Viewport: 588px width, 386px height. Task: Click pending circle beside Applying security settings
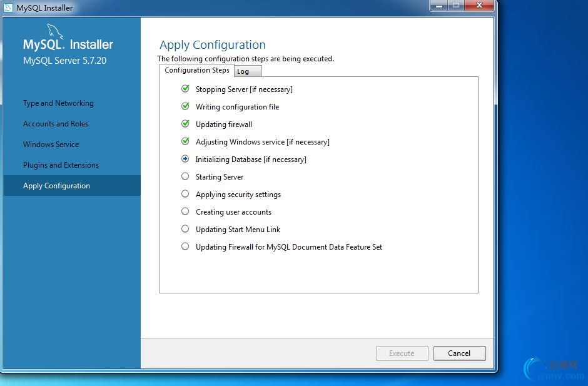(x=185, y=193)
